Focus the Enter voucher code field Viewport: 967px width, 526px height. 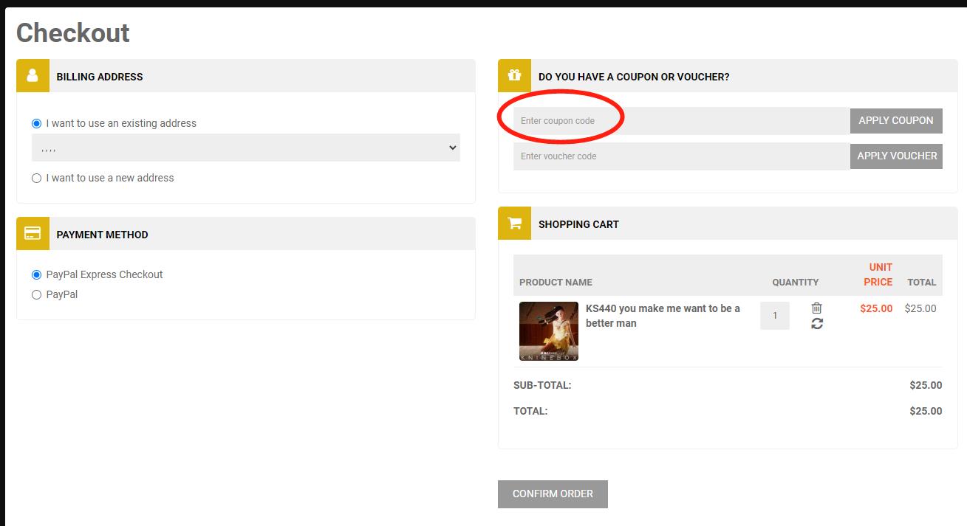coord(681,156)
